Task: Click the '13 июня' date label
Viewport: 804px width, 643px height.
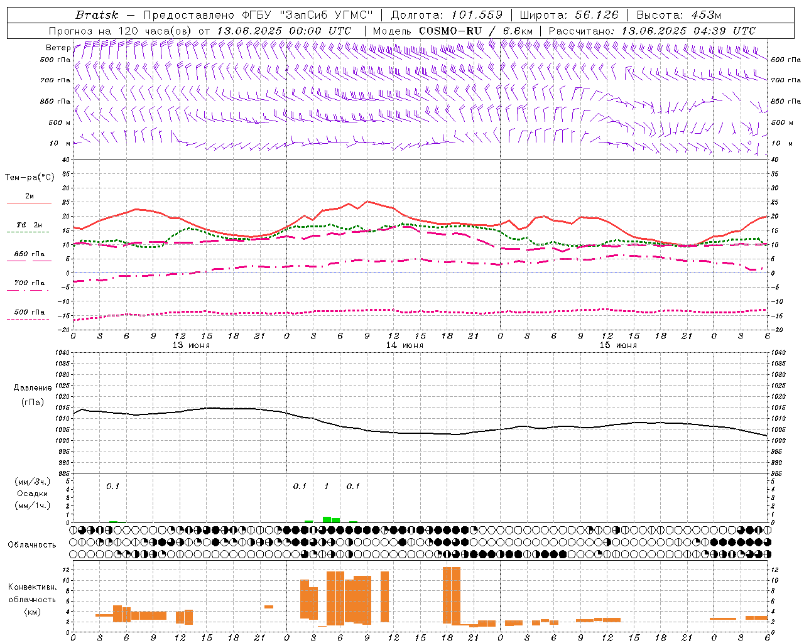Action: pos(191,345)
